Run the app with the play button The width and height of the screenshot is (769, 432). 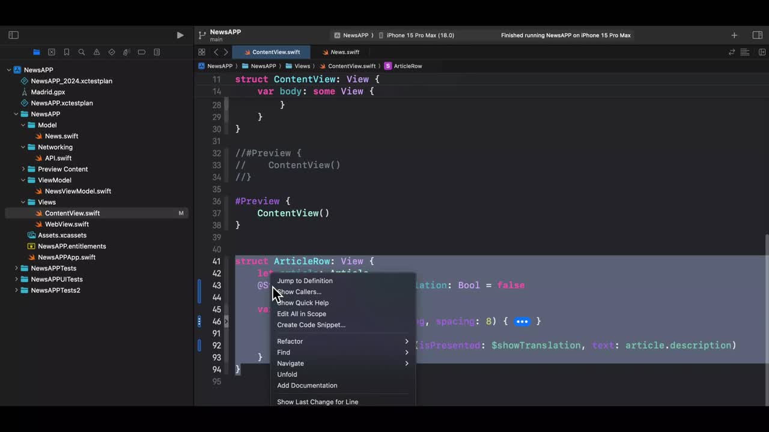[x=180, y=35]
